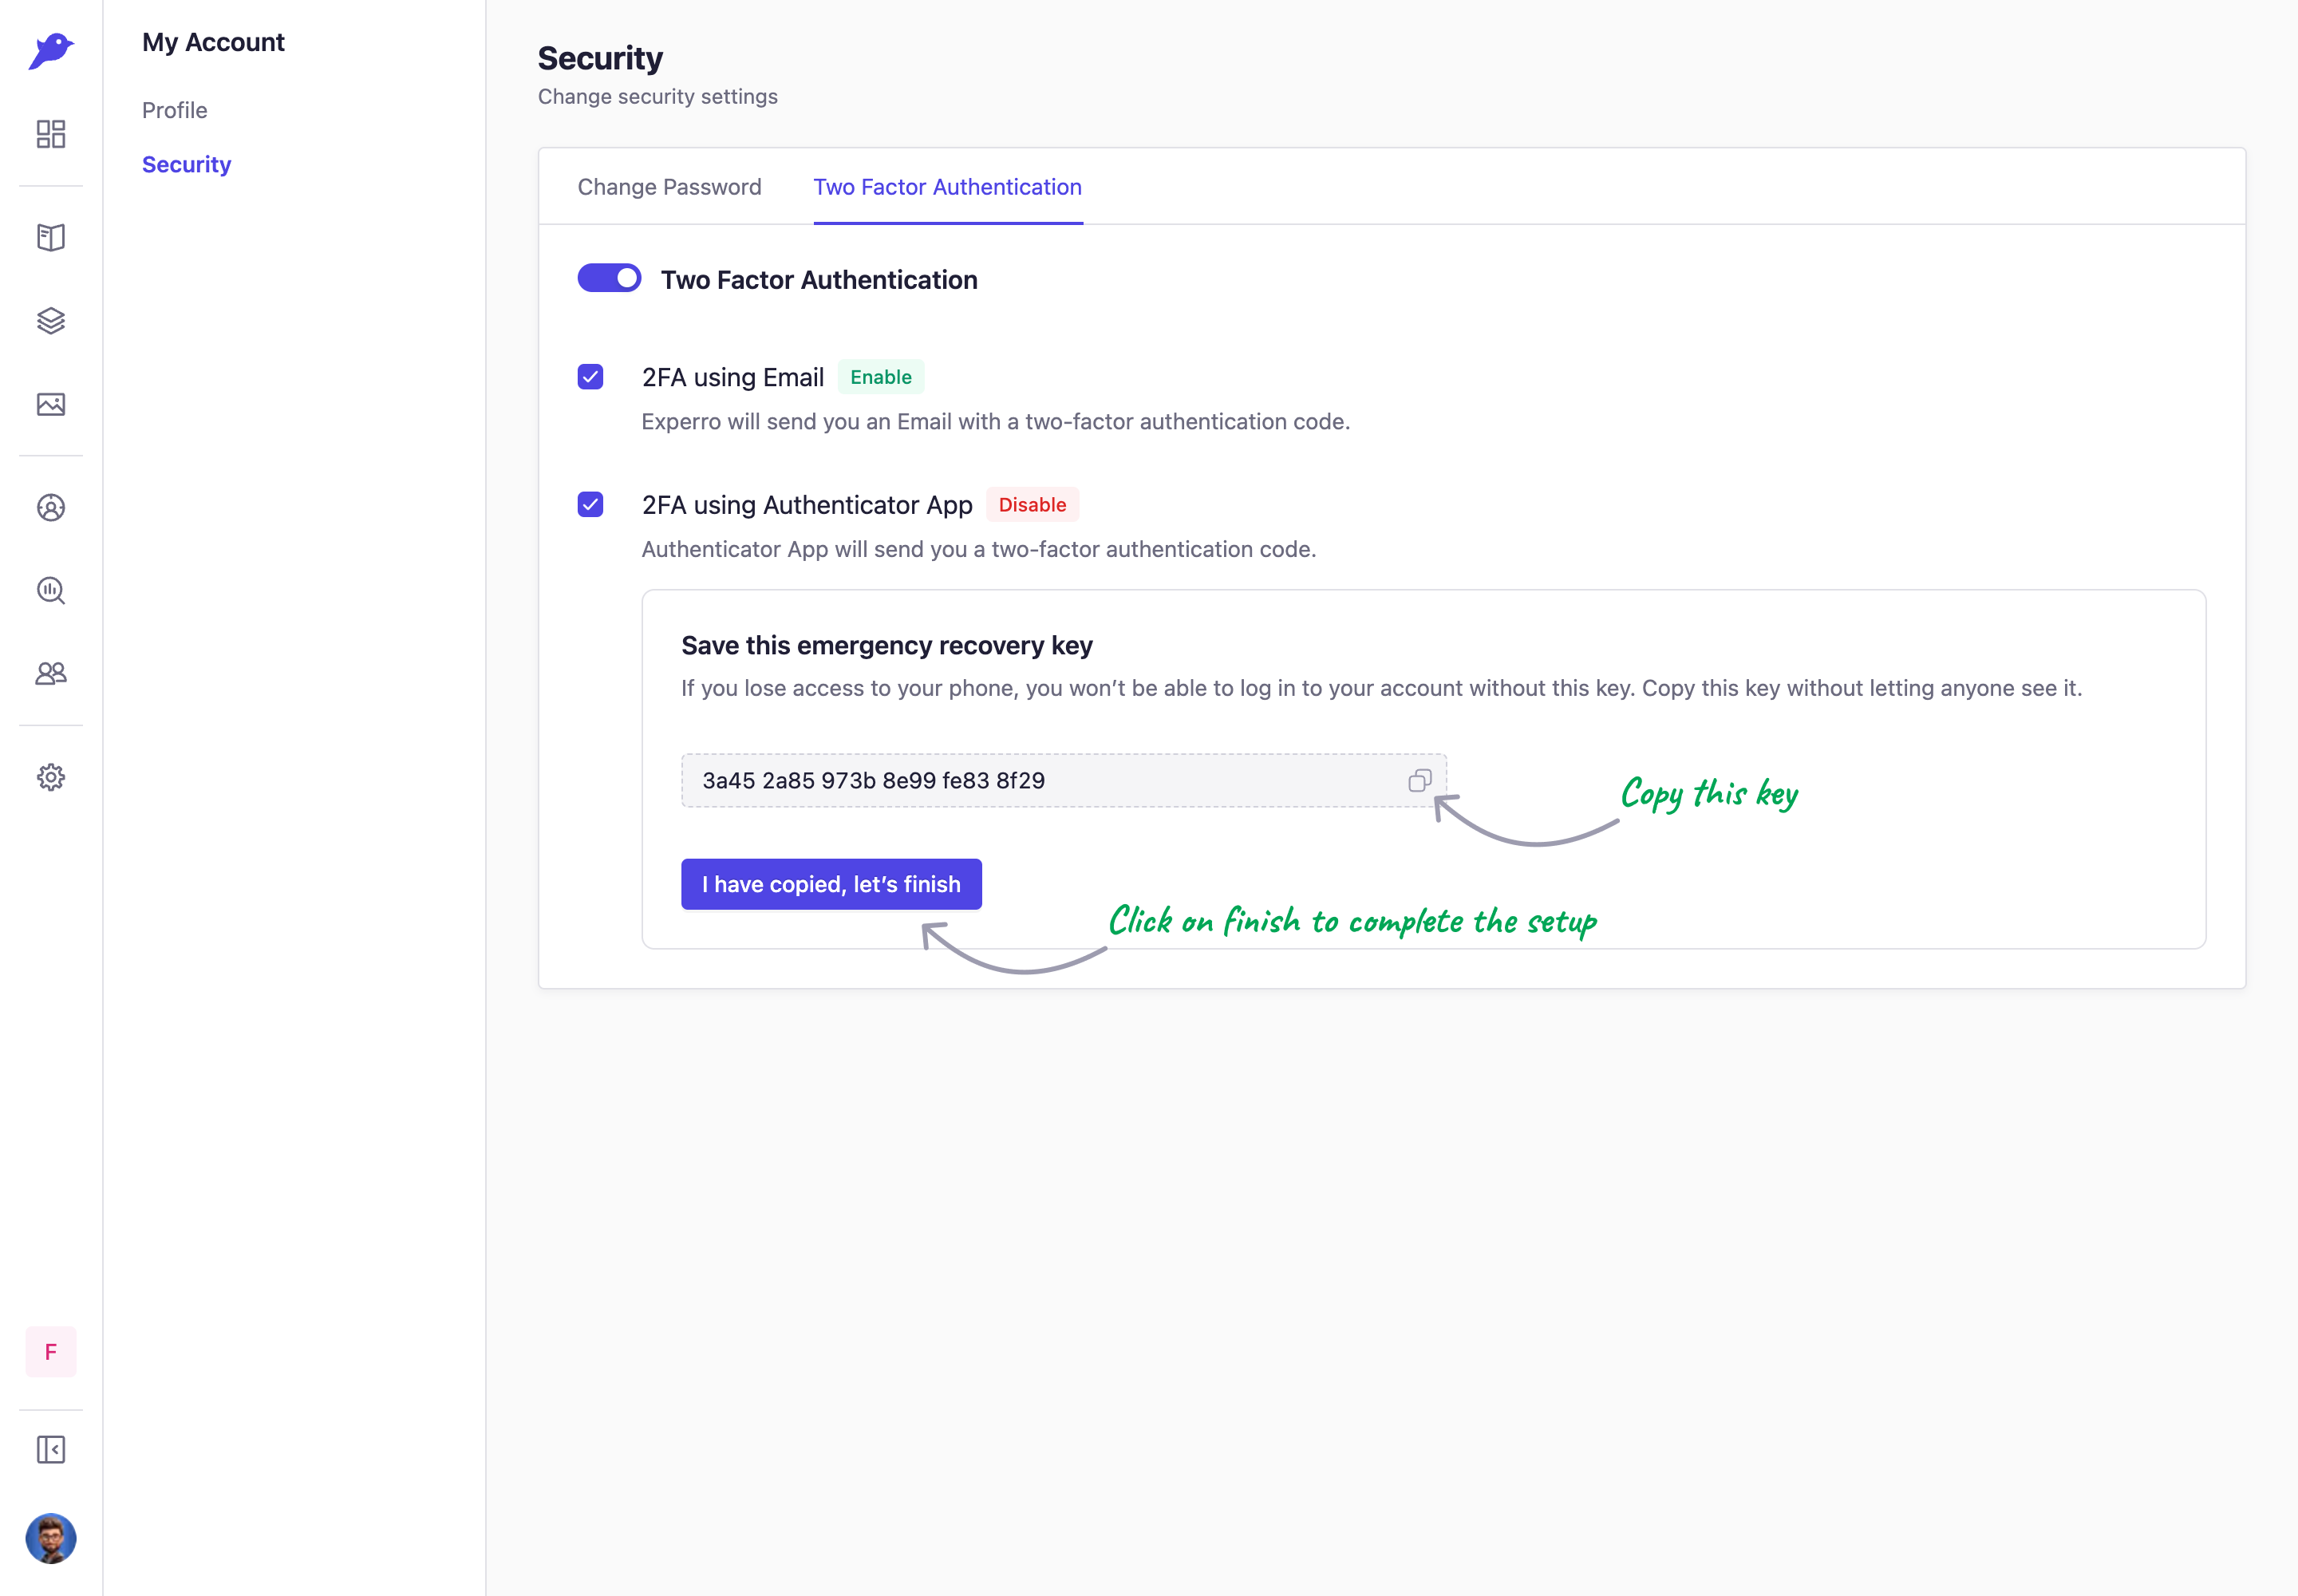Open the user avatar photo at bottom

tap(51, 1538)
